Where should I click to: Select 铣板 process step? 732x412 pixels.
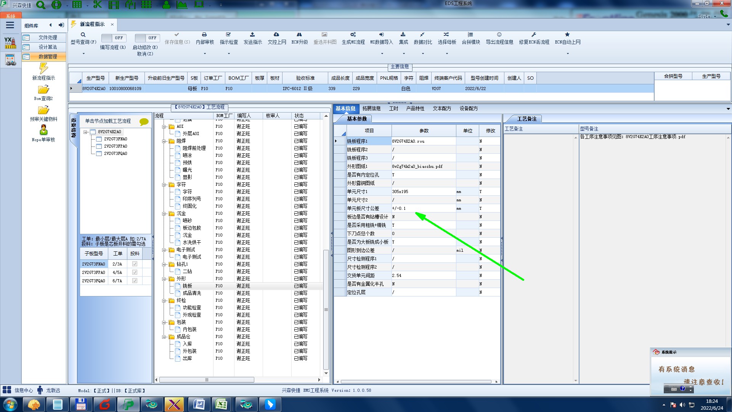[187, 286]
